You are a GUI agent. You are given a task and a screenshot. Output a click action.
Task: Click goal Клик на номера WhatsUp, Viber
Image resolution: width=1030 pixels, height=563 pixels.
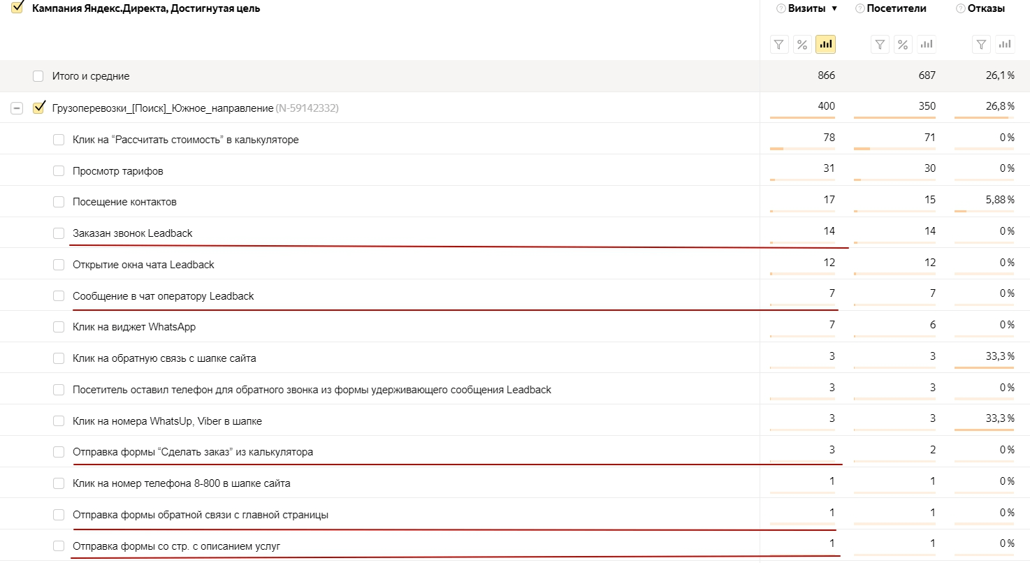[168, 421]
